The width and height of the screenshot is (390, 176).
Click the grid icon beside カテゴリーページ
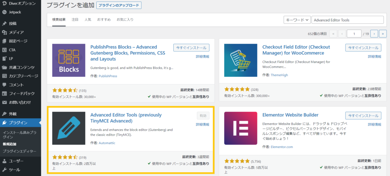point(4,76)
